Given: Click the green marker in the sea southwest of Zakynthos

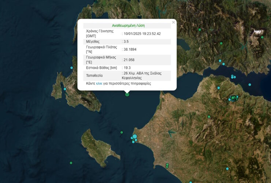Looking at the screenshot, I should click(71, 163).
